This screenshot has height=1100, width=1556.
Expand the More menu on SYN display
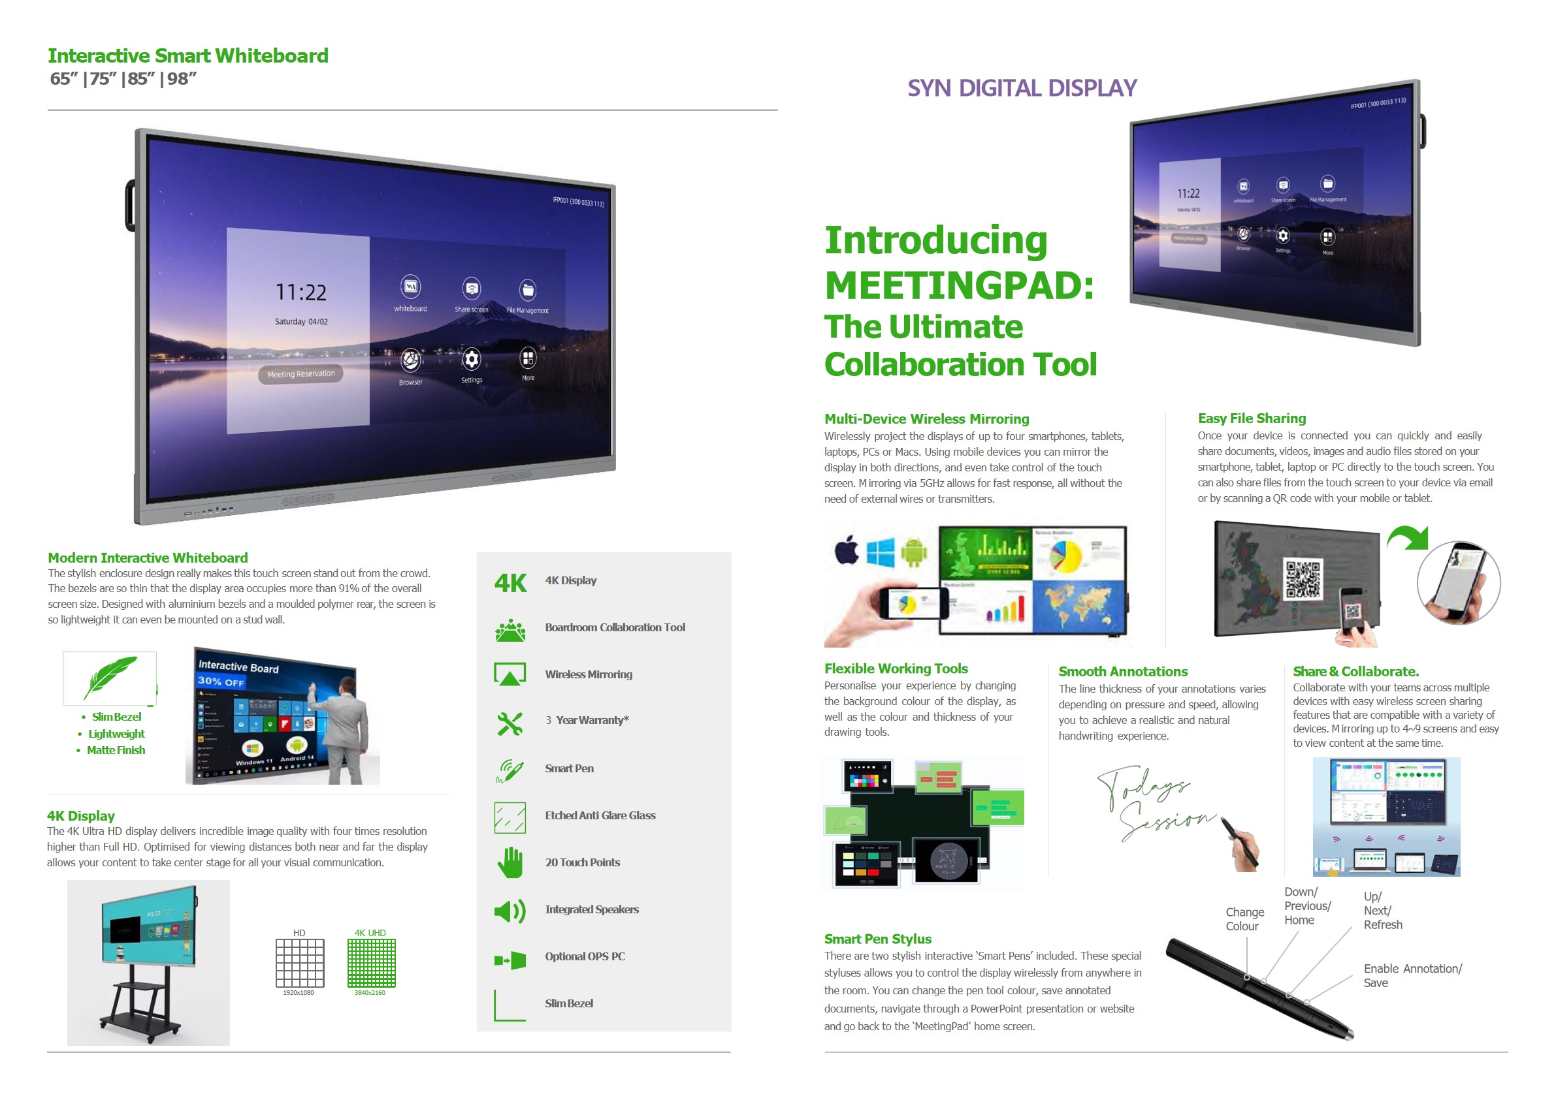click(x=1327, y=238)
